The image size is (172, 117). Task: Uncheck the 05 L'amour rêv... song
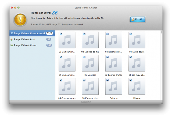click(x=61, y=57)
